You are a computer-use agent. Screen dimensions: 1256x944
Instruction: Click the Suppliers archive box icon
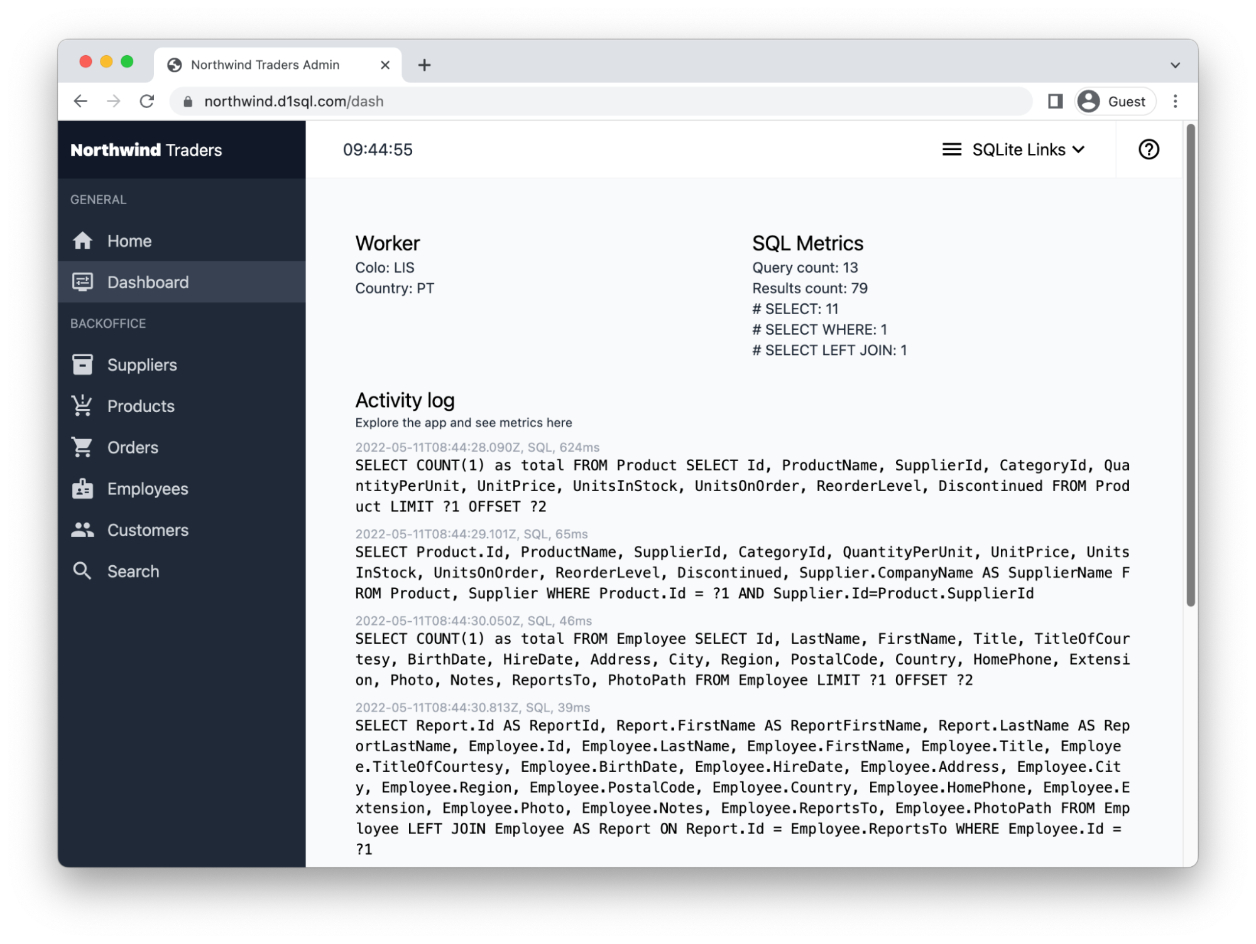click(82, 365)
